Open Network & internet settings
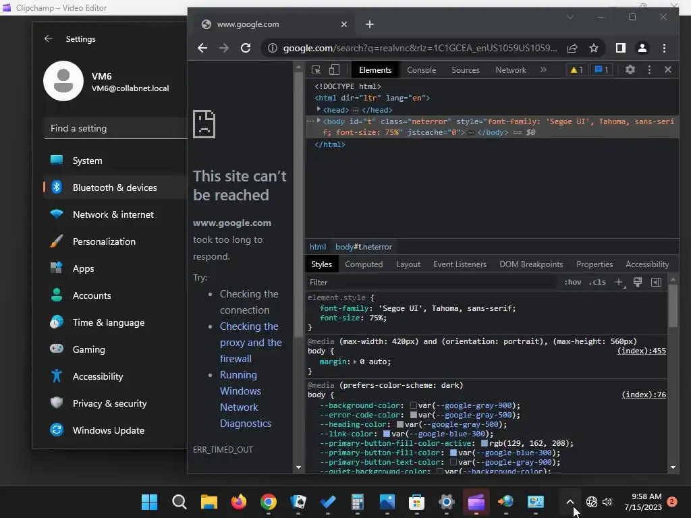The height and width of the screenshot is (518, 691). coord(115,214)
